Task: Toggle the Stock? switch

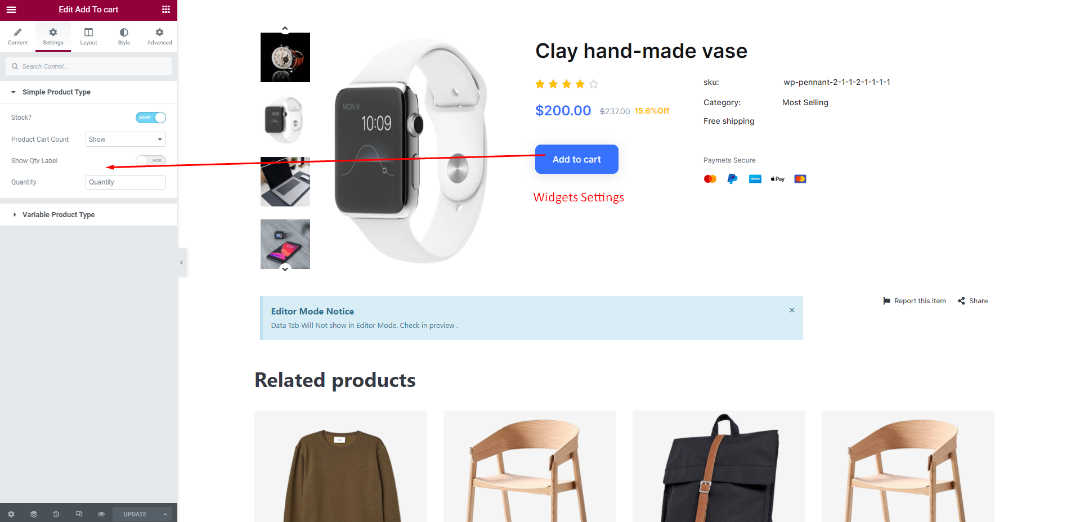Action: coord(151,118)
